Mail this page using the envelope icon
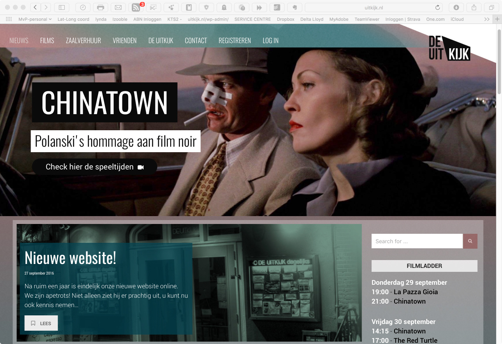502x344 pixels. (118, 7)
